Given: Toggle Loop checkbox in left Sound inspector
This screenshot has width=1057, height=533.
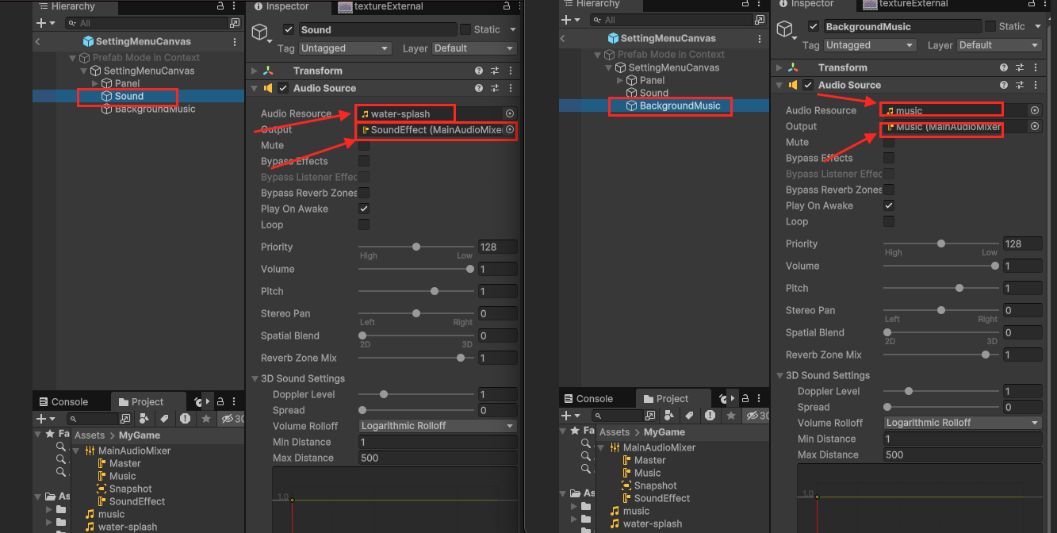Looking at the screenshot, I should tap(364, 224).
